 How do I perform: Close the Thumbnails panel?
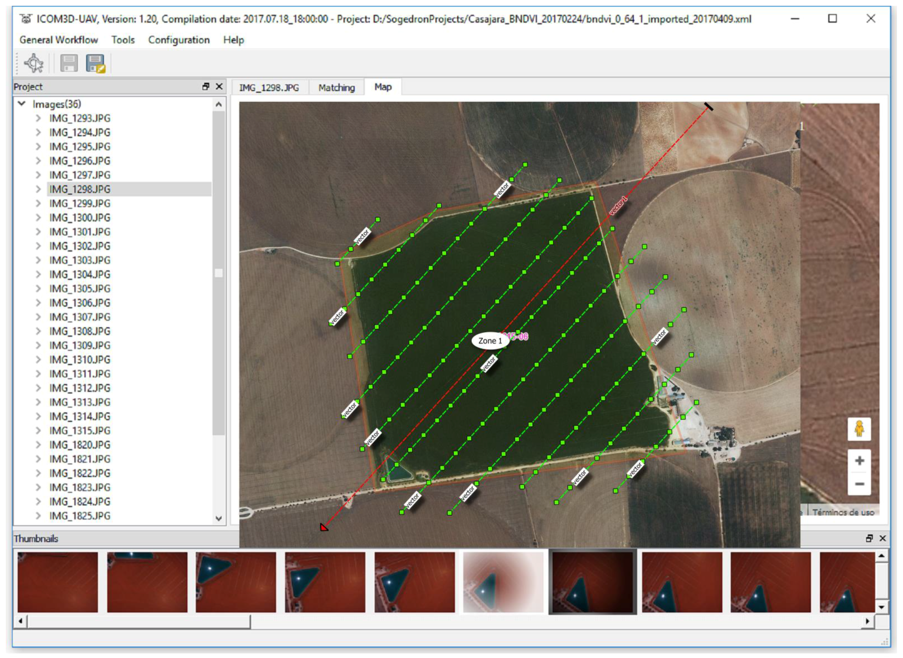click(x=883, y=538)
